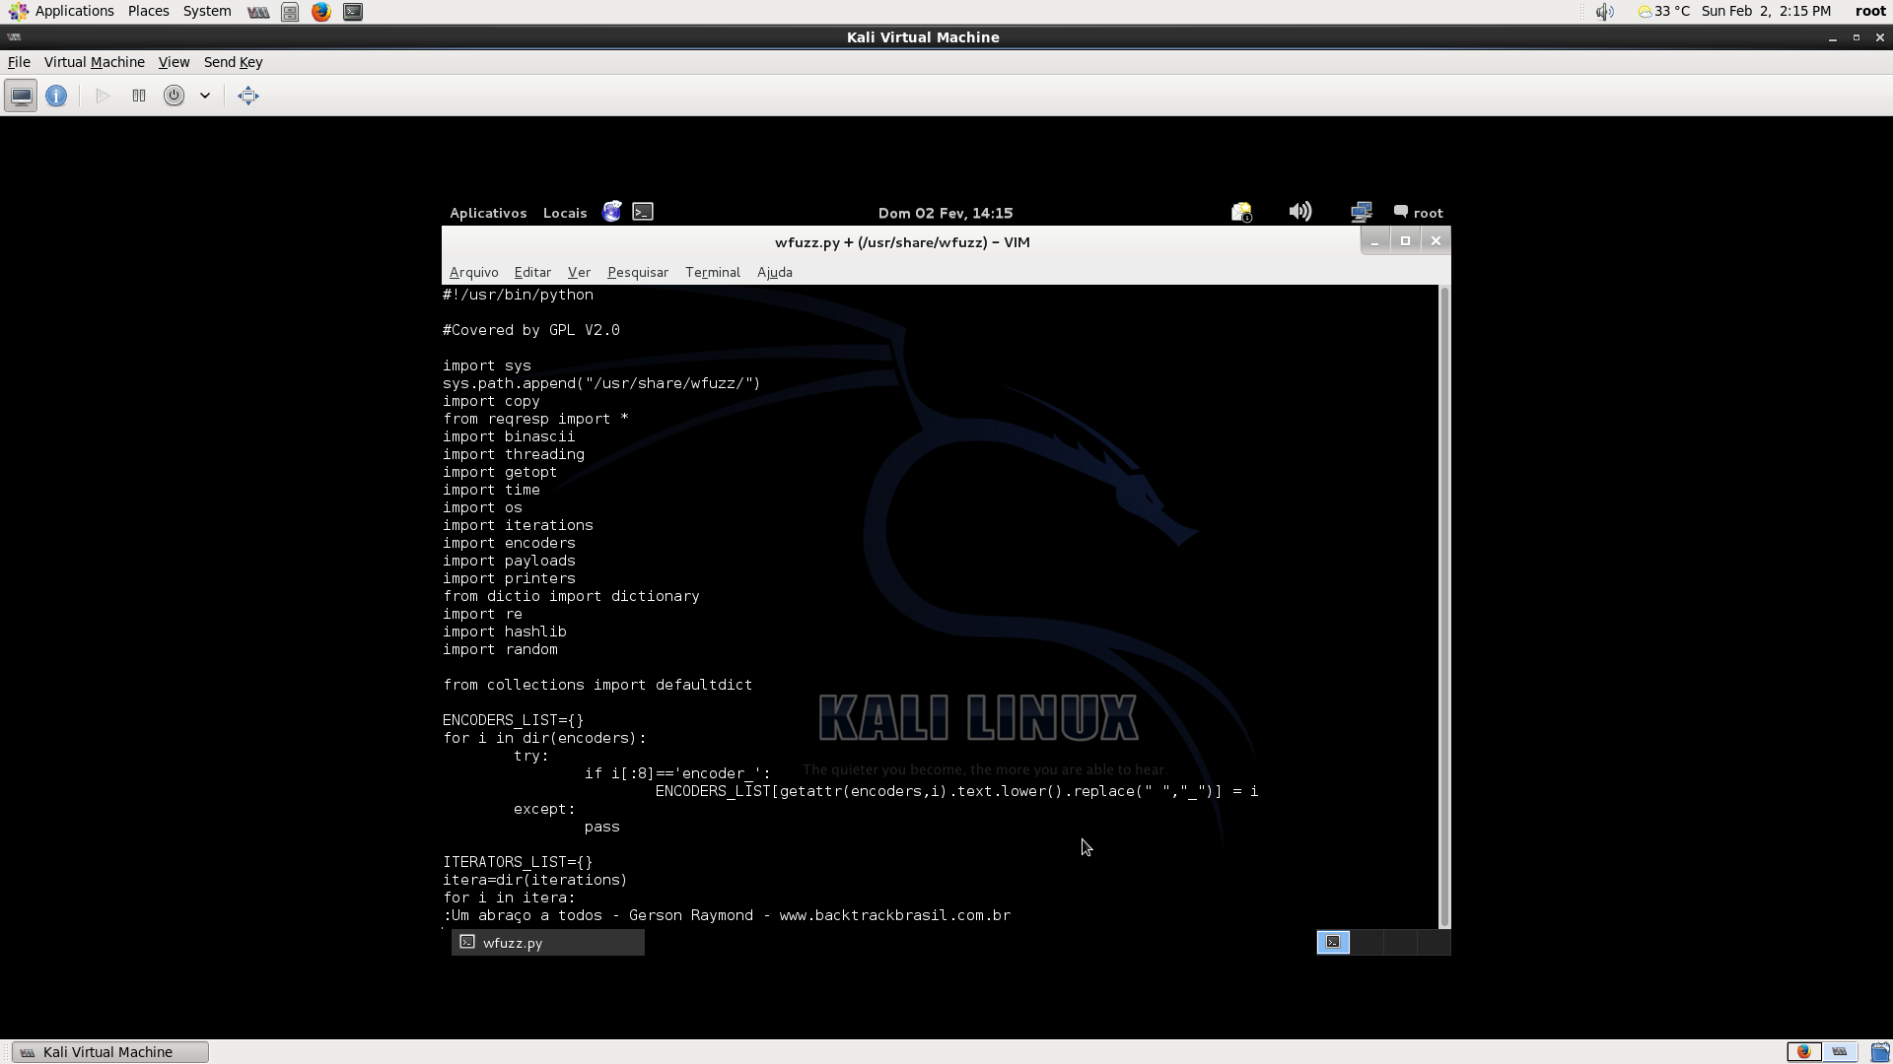1893x1064 pixels.
Task: Maximize the VIM terminal window
Action: point(1405,240)
